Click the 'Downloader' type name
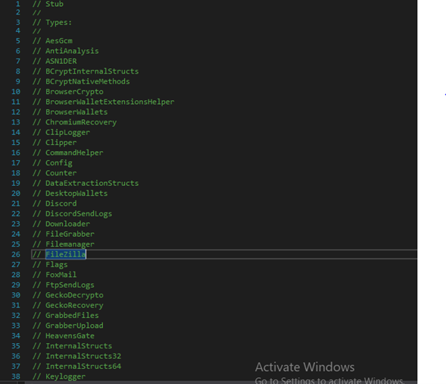 [x=67, y=224]
